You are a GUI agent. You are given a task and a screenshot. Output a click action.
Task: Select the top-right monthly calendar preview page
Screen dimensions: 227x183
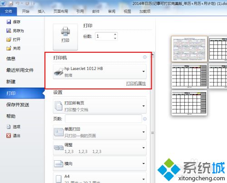click(218, 49)
